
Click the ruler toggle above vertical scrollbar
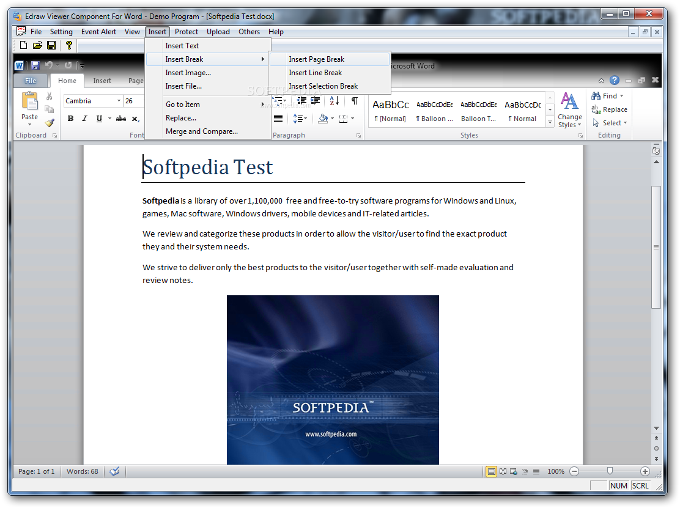(656, 150)
